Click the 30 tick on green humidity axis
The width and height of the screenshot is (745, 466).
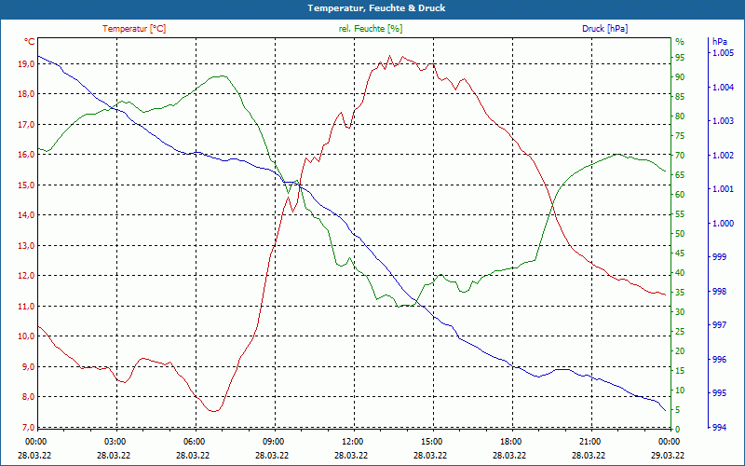pyautogui.click(x=680, y=312)
